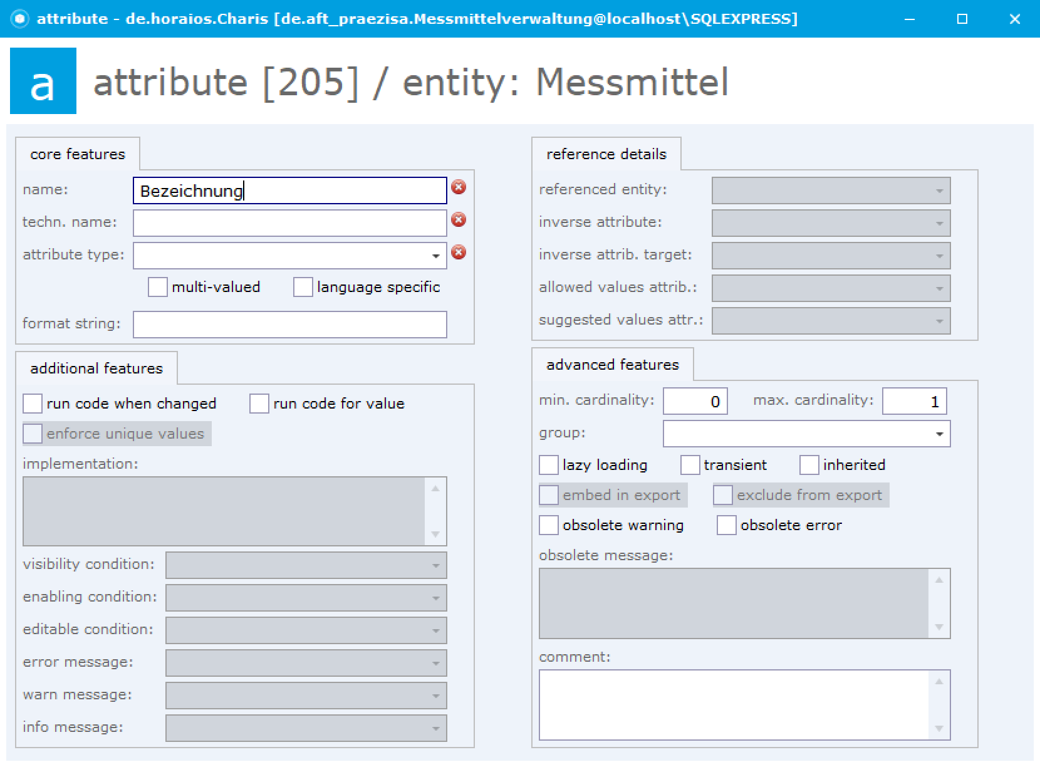Maximize the attribute window
Image resolution: width=1040 pixels, height=767 pixels.
pos(962,19)
